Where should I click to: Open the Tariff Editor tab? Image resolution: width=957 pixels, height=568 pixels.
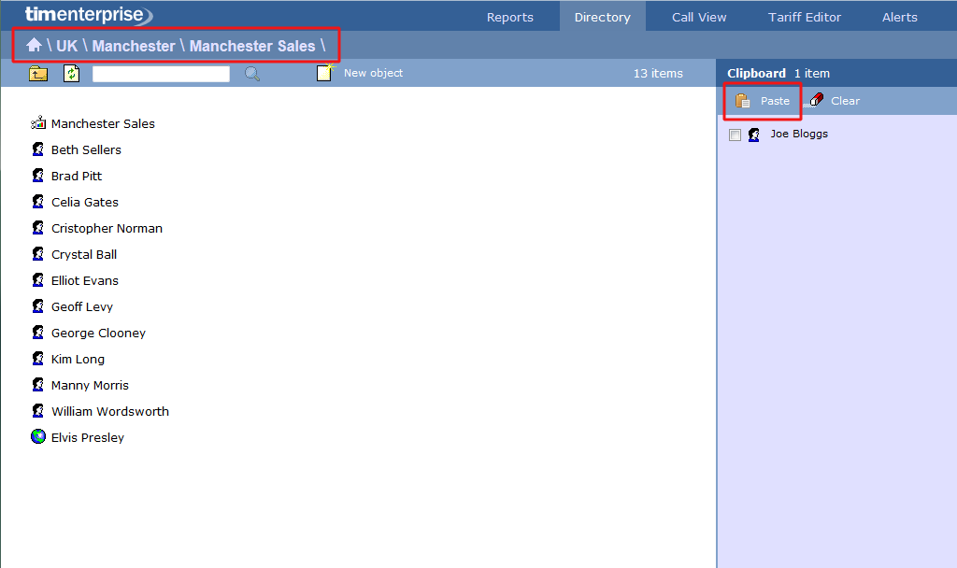point(805,17)
